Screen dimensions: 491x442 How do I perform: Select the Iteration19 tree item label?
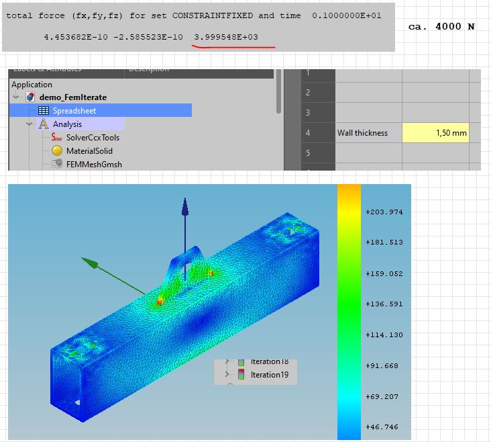pyautogui.click(x=269, y=374)
